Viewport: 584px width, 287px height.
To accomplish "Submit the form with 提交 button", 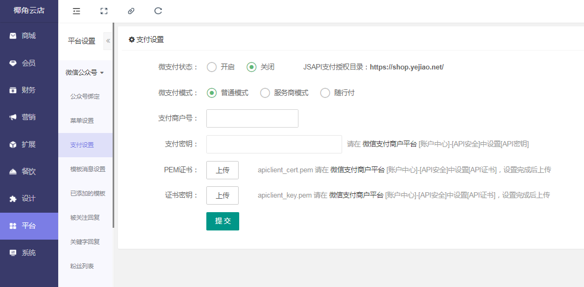I will (x=223, y=221).
